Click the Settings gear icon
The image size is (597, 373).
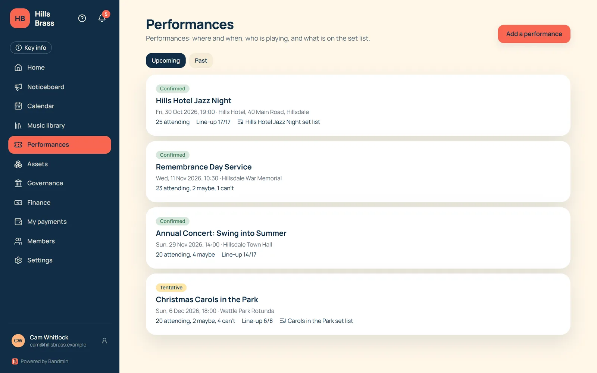click(x=18, y=260)
